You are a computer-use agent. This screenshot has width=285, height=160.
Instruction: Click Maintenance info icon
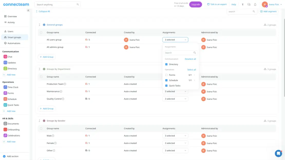61,91
